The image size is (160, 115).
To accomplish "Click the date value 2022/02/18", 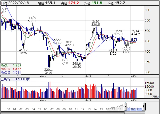I will click(19, 3).
